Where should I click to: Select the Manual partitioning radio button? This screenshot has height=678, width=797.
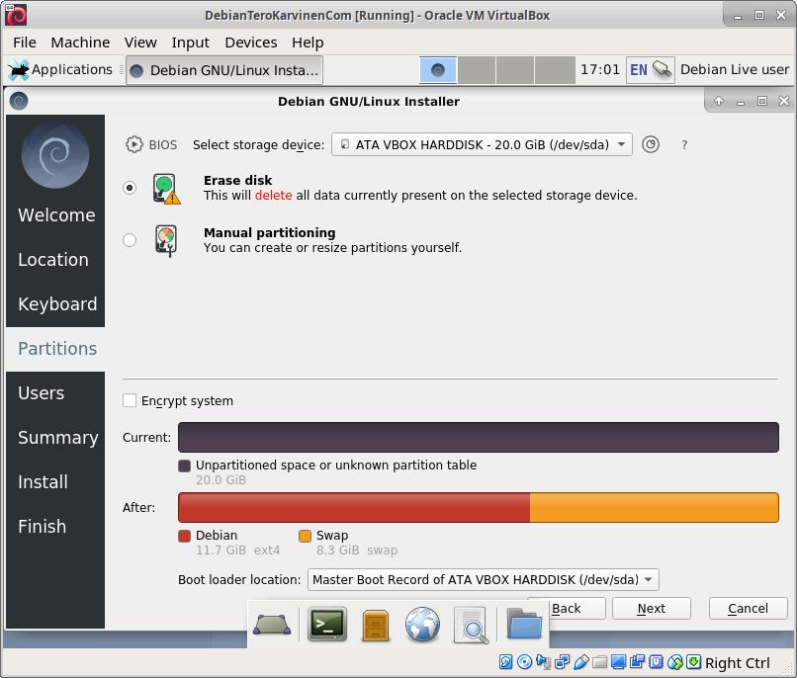click(130, 240)
